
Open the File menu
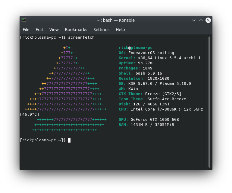(26, 30)
